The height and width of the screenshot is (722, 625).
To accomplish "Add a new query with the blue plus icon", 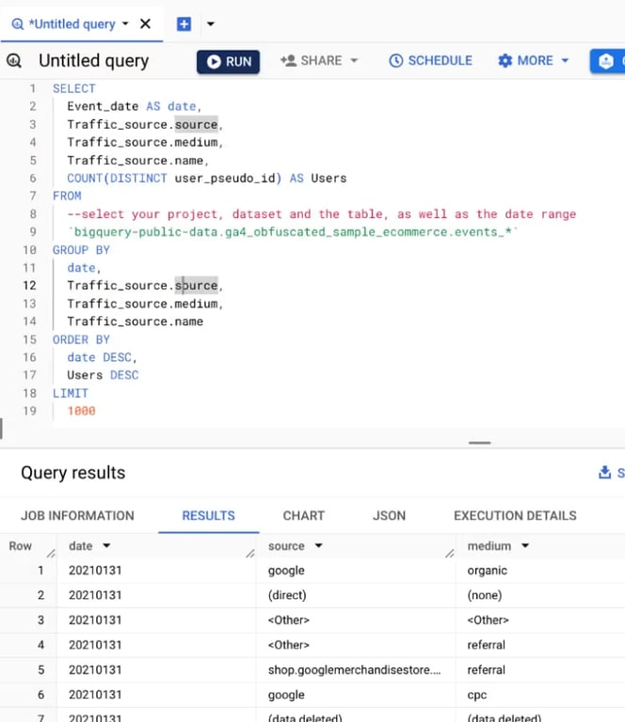I will pyautogui.click(x=184, y=24).
